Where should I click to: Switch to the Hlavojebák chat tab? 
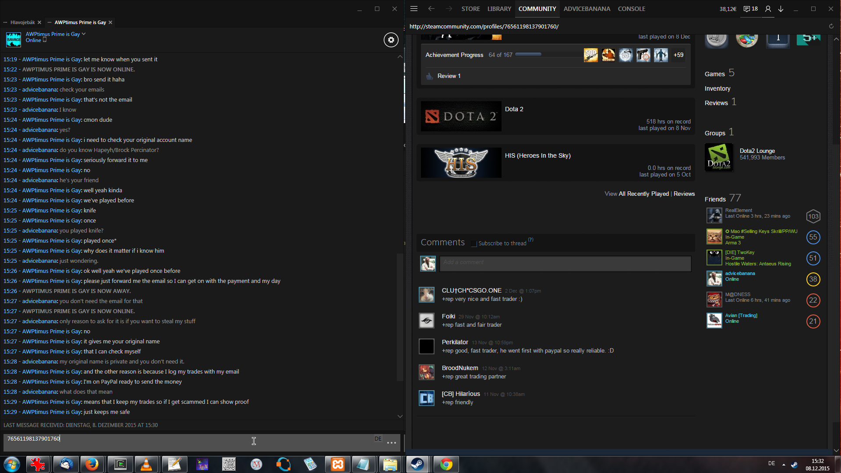point(22,22)
